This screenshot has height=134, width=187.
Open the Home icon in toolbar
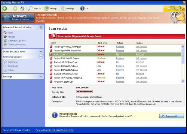pos(22,9)
